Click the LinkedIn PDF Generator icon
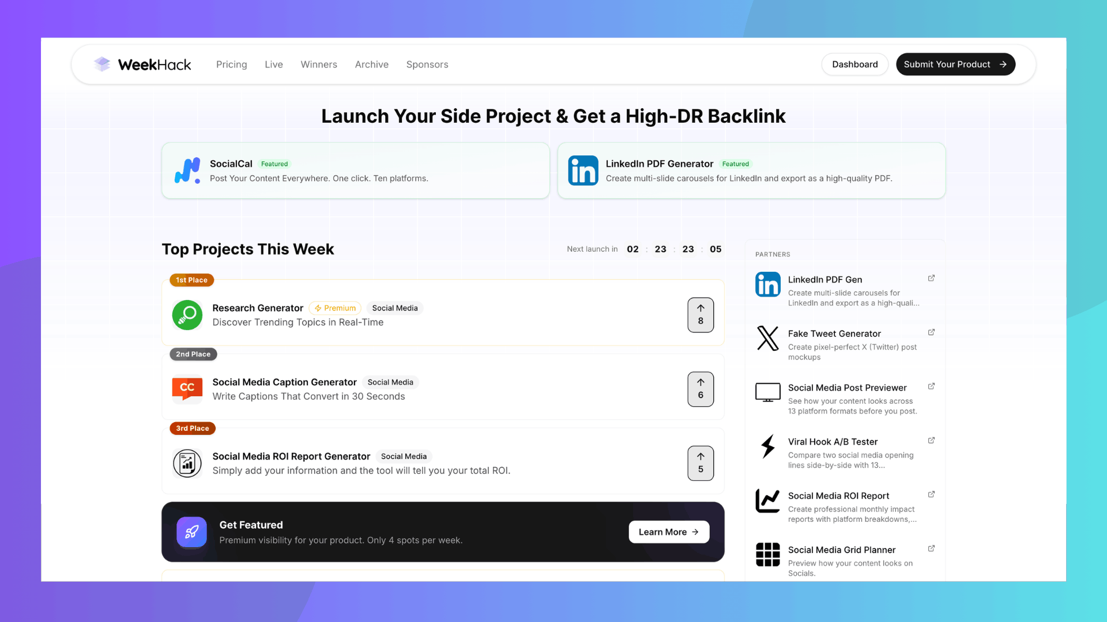 tap(583, 170)
